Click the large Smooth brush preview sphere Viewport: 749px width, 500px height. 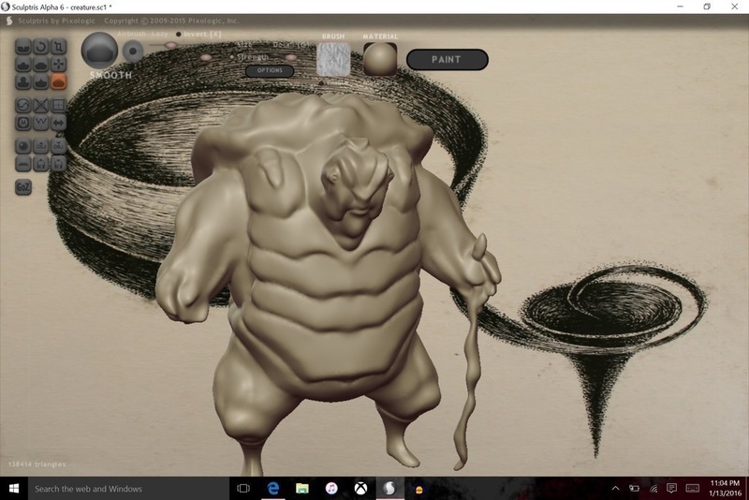pyautogui.click(x=99, y=51)
